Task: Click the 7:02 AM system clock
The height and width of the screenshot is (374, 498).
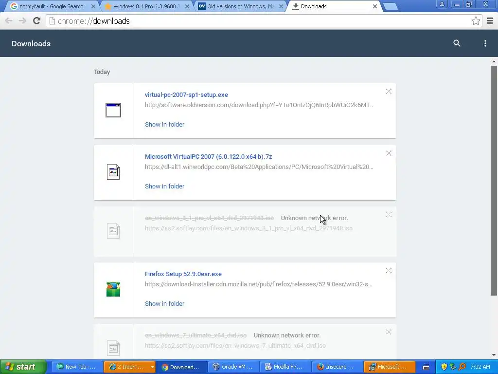Action: click(x=480, y=367)
